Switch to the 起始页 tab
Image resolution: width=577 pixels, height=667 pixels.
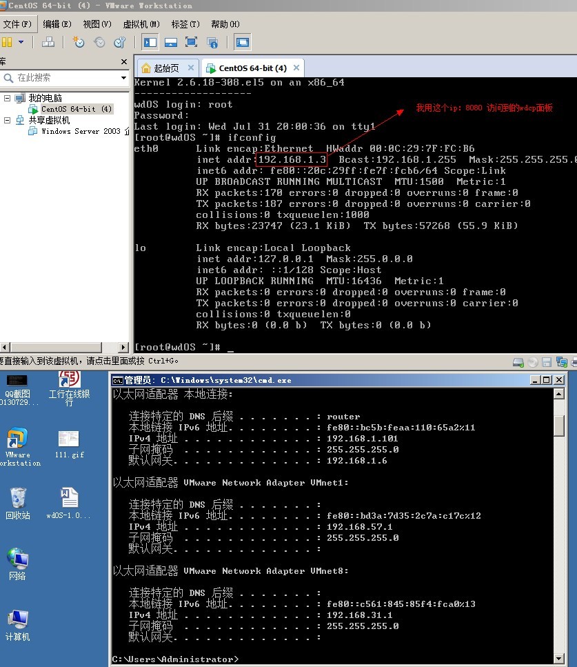[166, 68]
